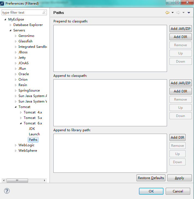Select the JDK item under Tomcat 6.x
Screen dimensions: 194x199
pos(32,129)
